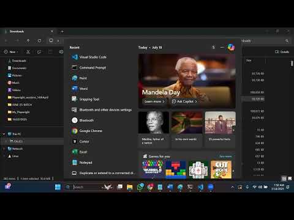Open Duplicate or extend display setting
This screenshot has width=294, height=220.
click(104, 173)
